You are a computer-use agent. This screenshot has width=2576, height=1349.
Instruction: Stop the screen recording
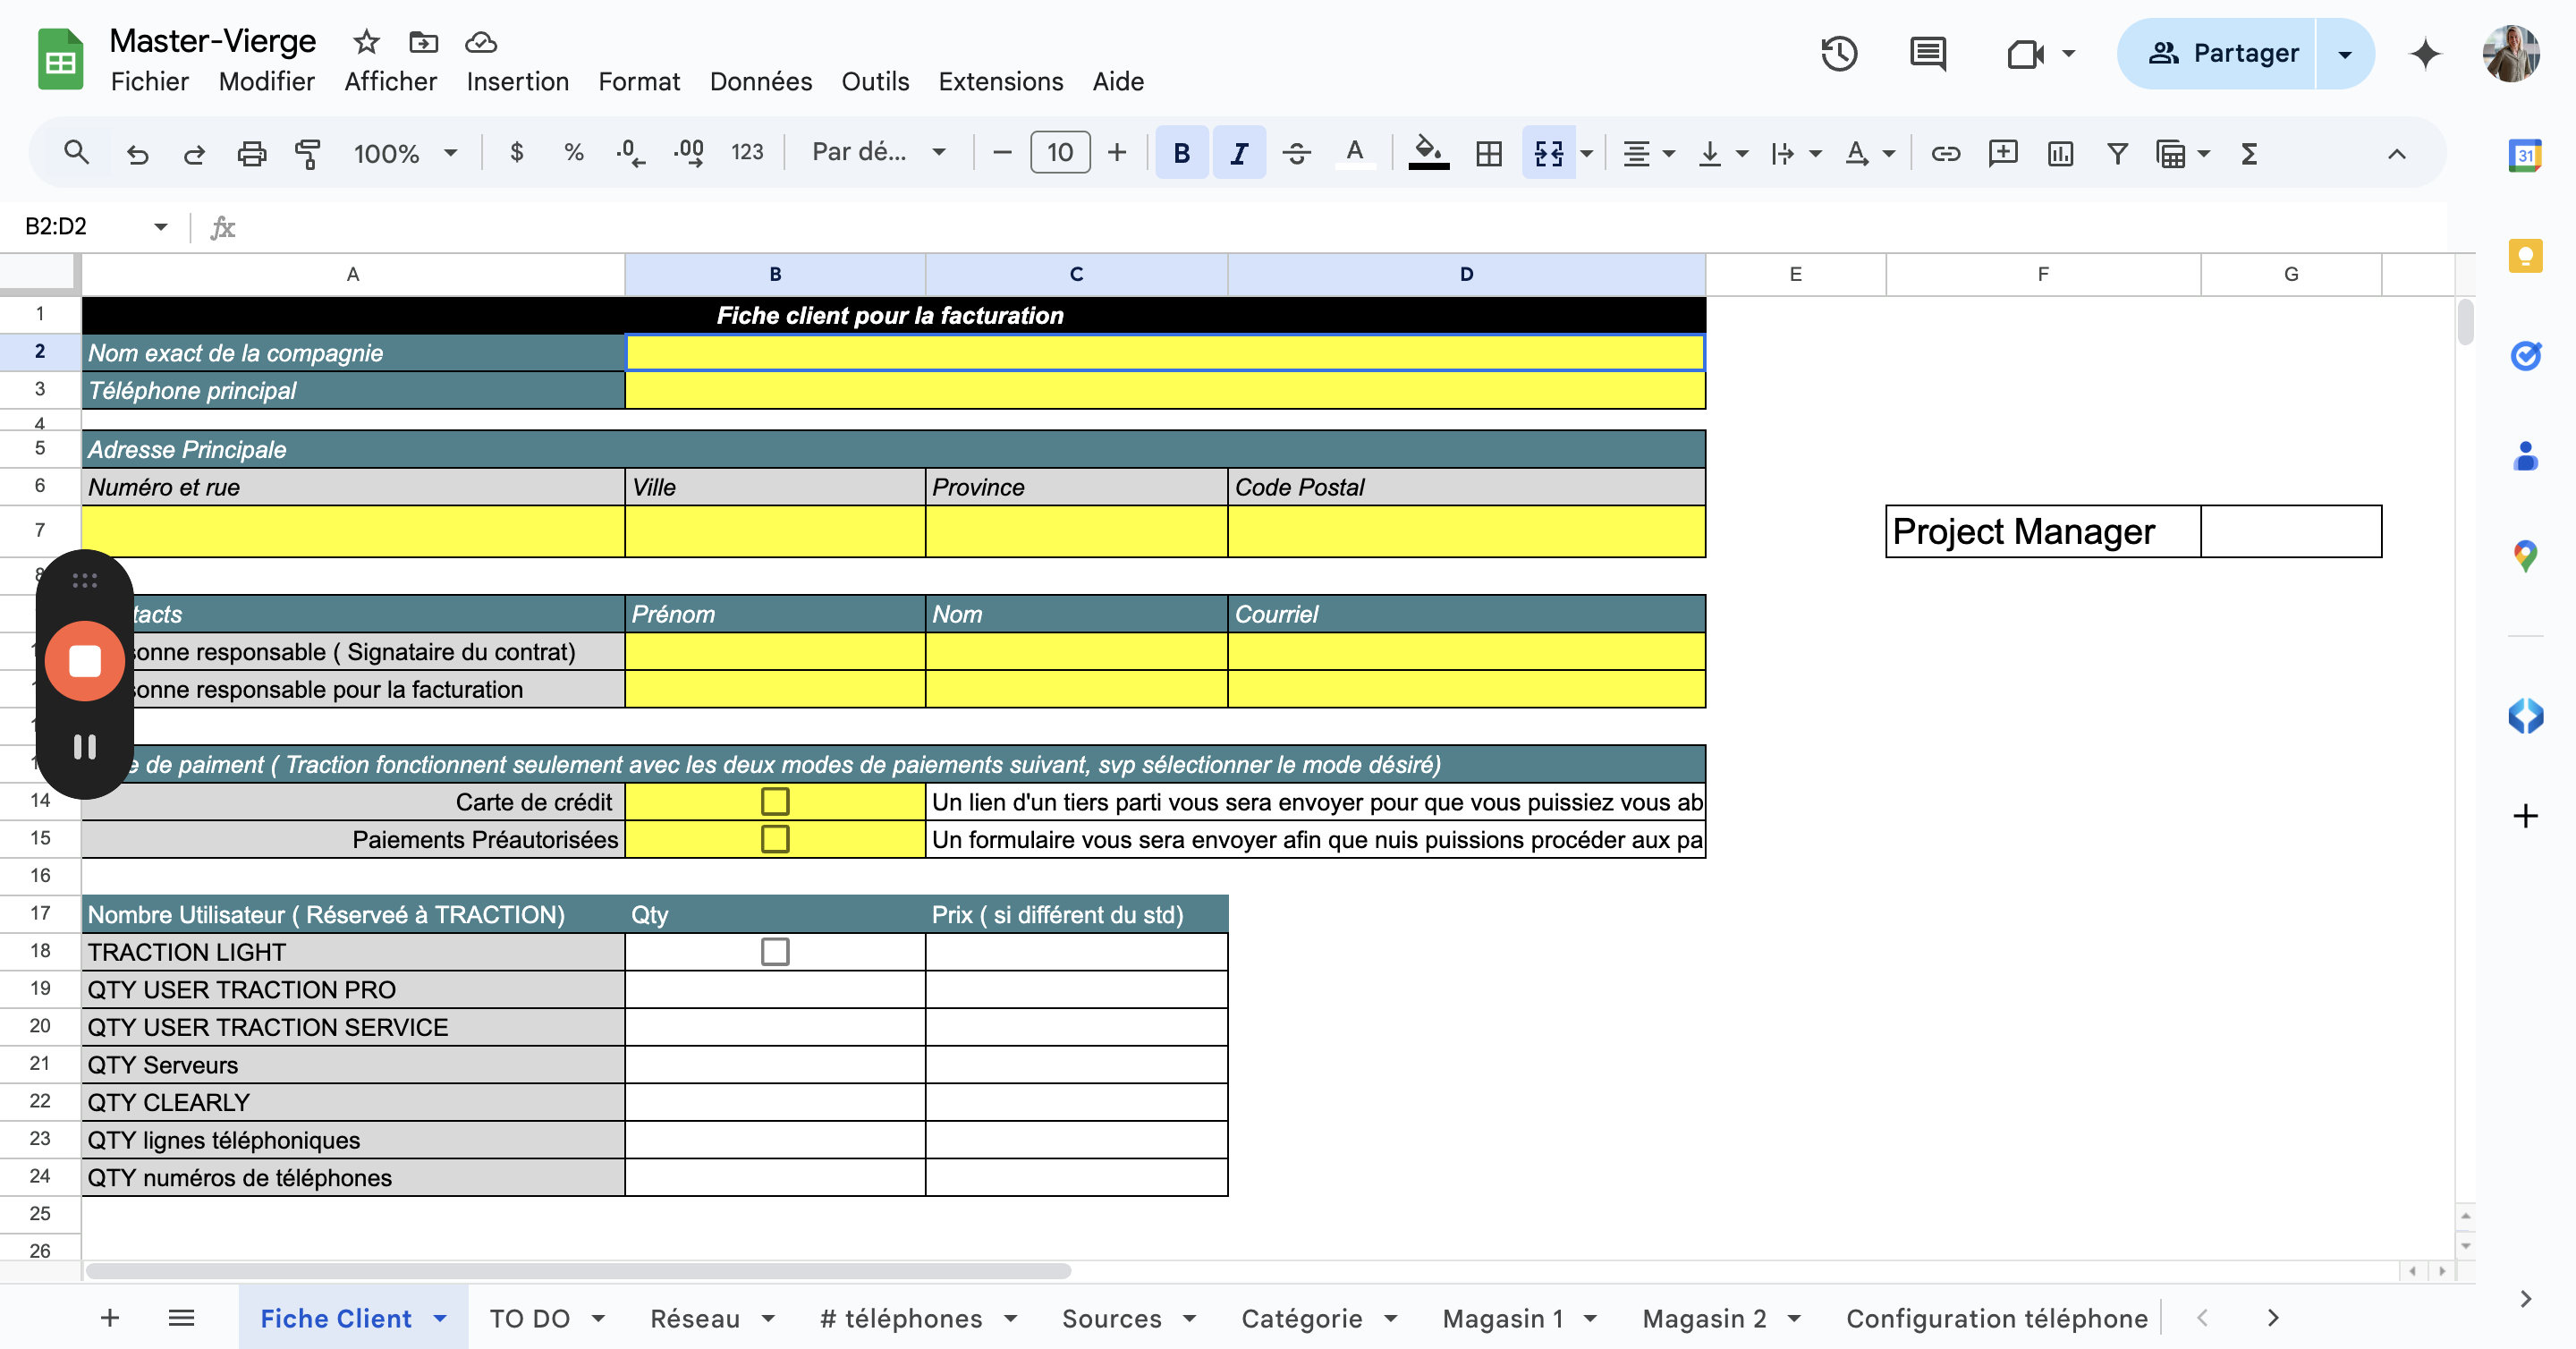tap(84, 661)
